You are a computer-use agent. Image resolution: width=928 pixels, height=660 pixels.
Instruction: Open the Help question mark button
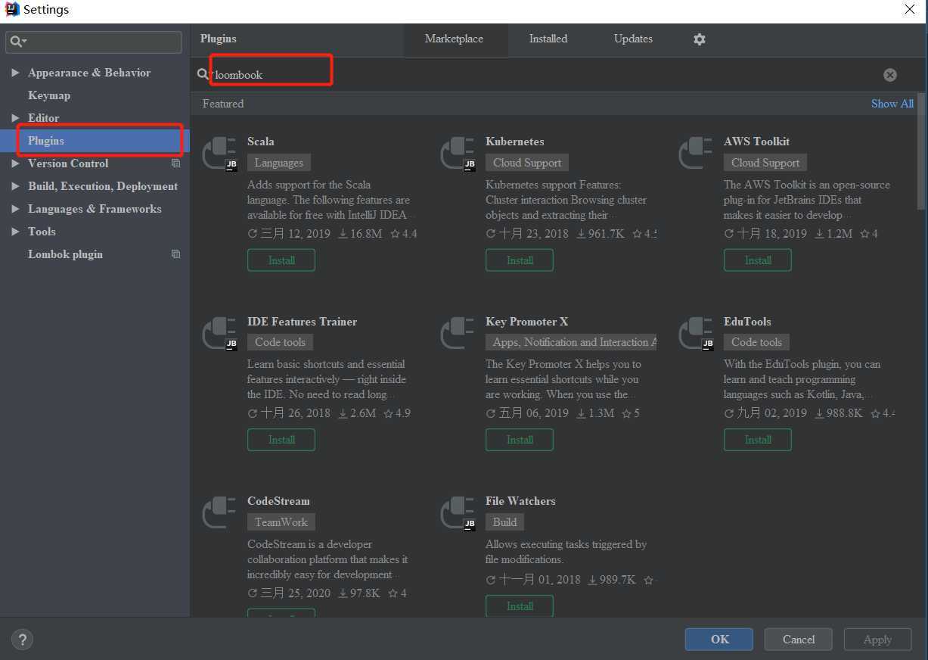tap(22, 640)
